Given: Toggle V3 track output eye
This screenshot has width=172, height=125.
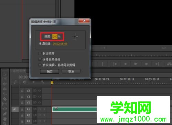Looking at the screenshot, I should (x=40, y=91).
